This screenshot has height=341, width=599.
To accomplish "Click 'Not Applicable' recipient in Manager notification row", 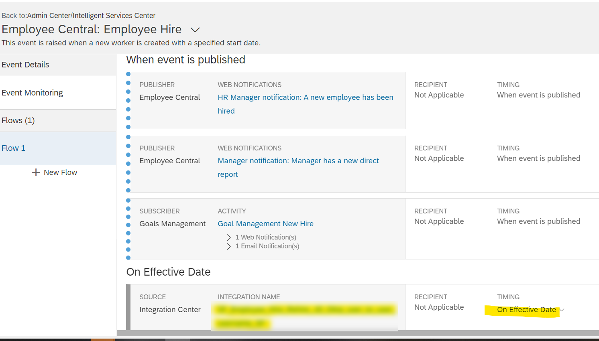I will 439,158.
